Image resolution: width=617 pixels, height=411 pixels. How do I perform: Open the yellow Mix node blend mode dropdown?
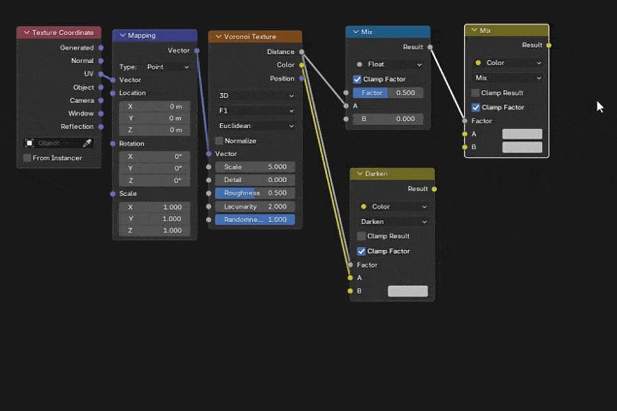click(x=507, y=78)
